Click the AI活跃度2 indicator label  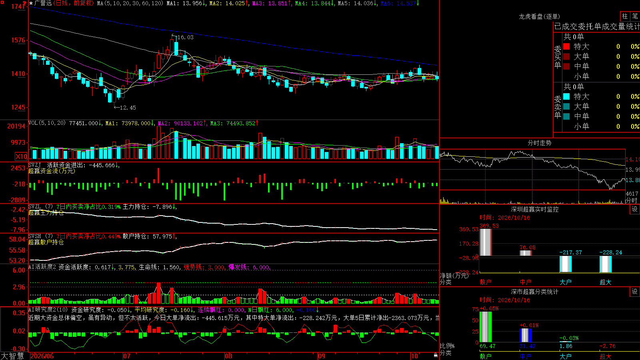[x=42, y=267]
